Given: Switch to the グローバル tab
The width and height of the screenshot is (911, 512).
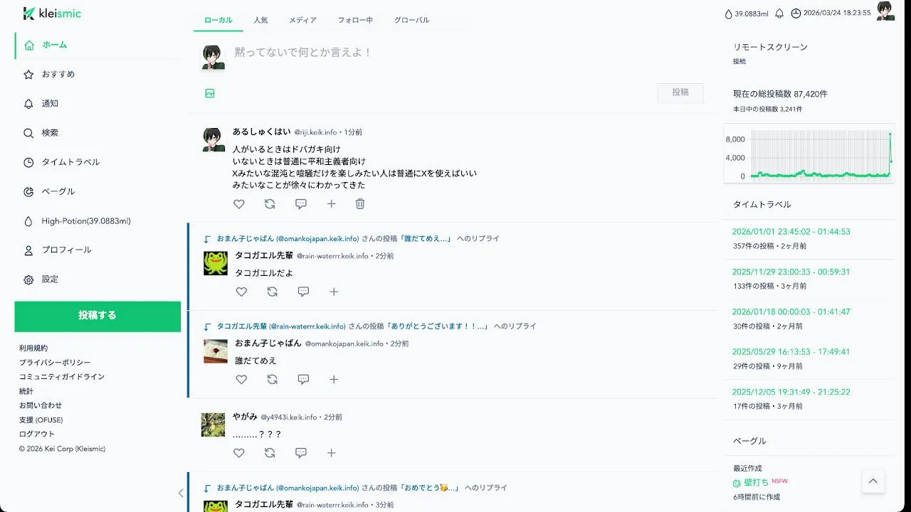Looking at the screenshot, I should coord(412,20).
